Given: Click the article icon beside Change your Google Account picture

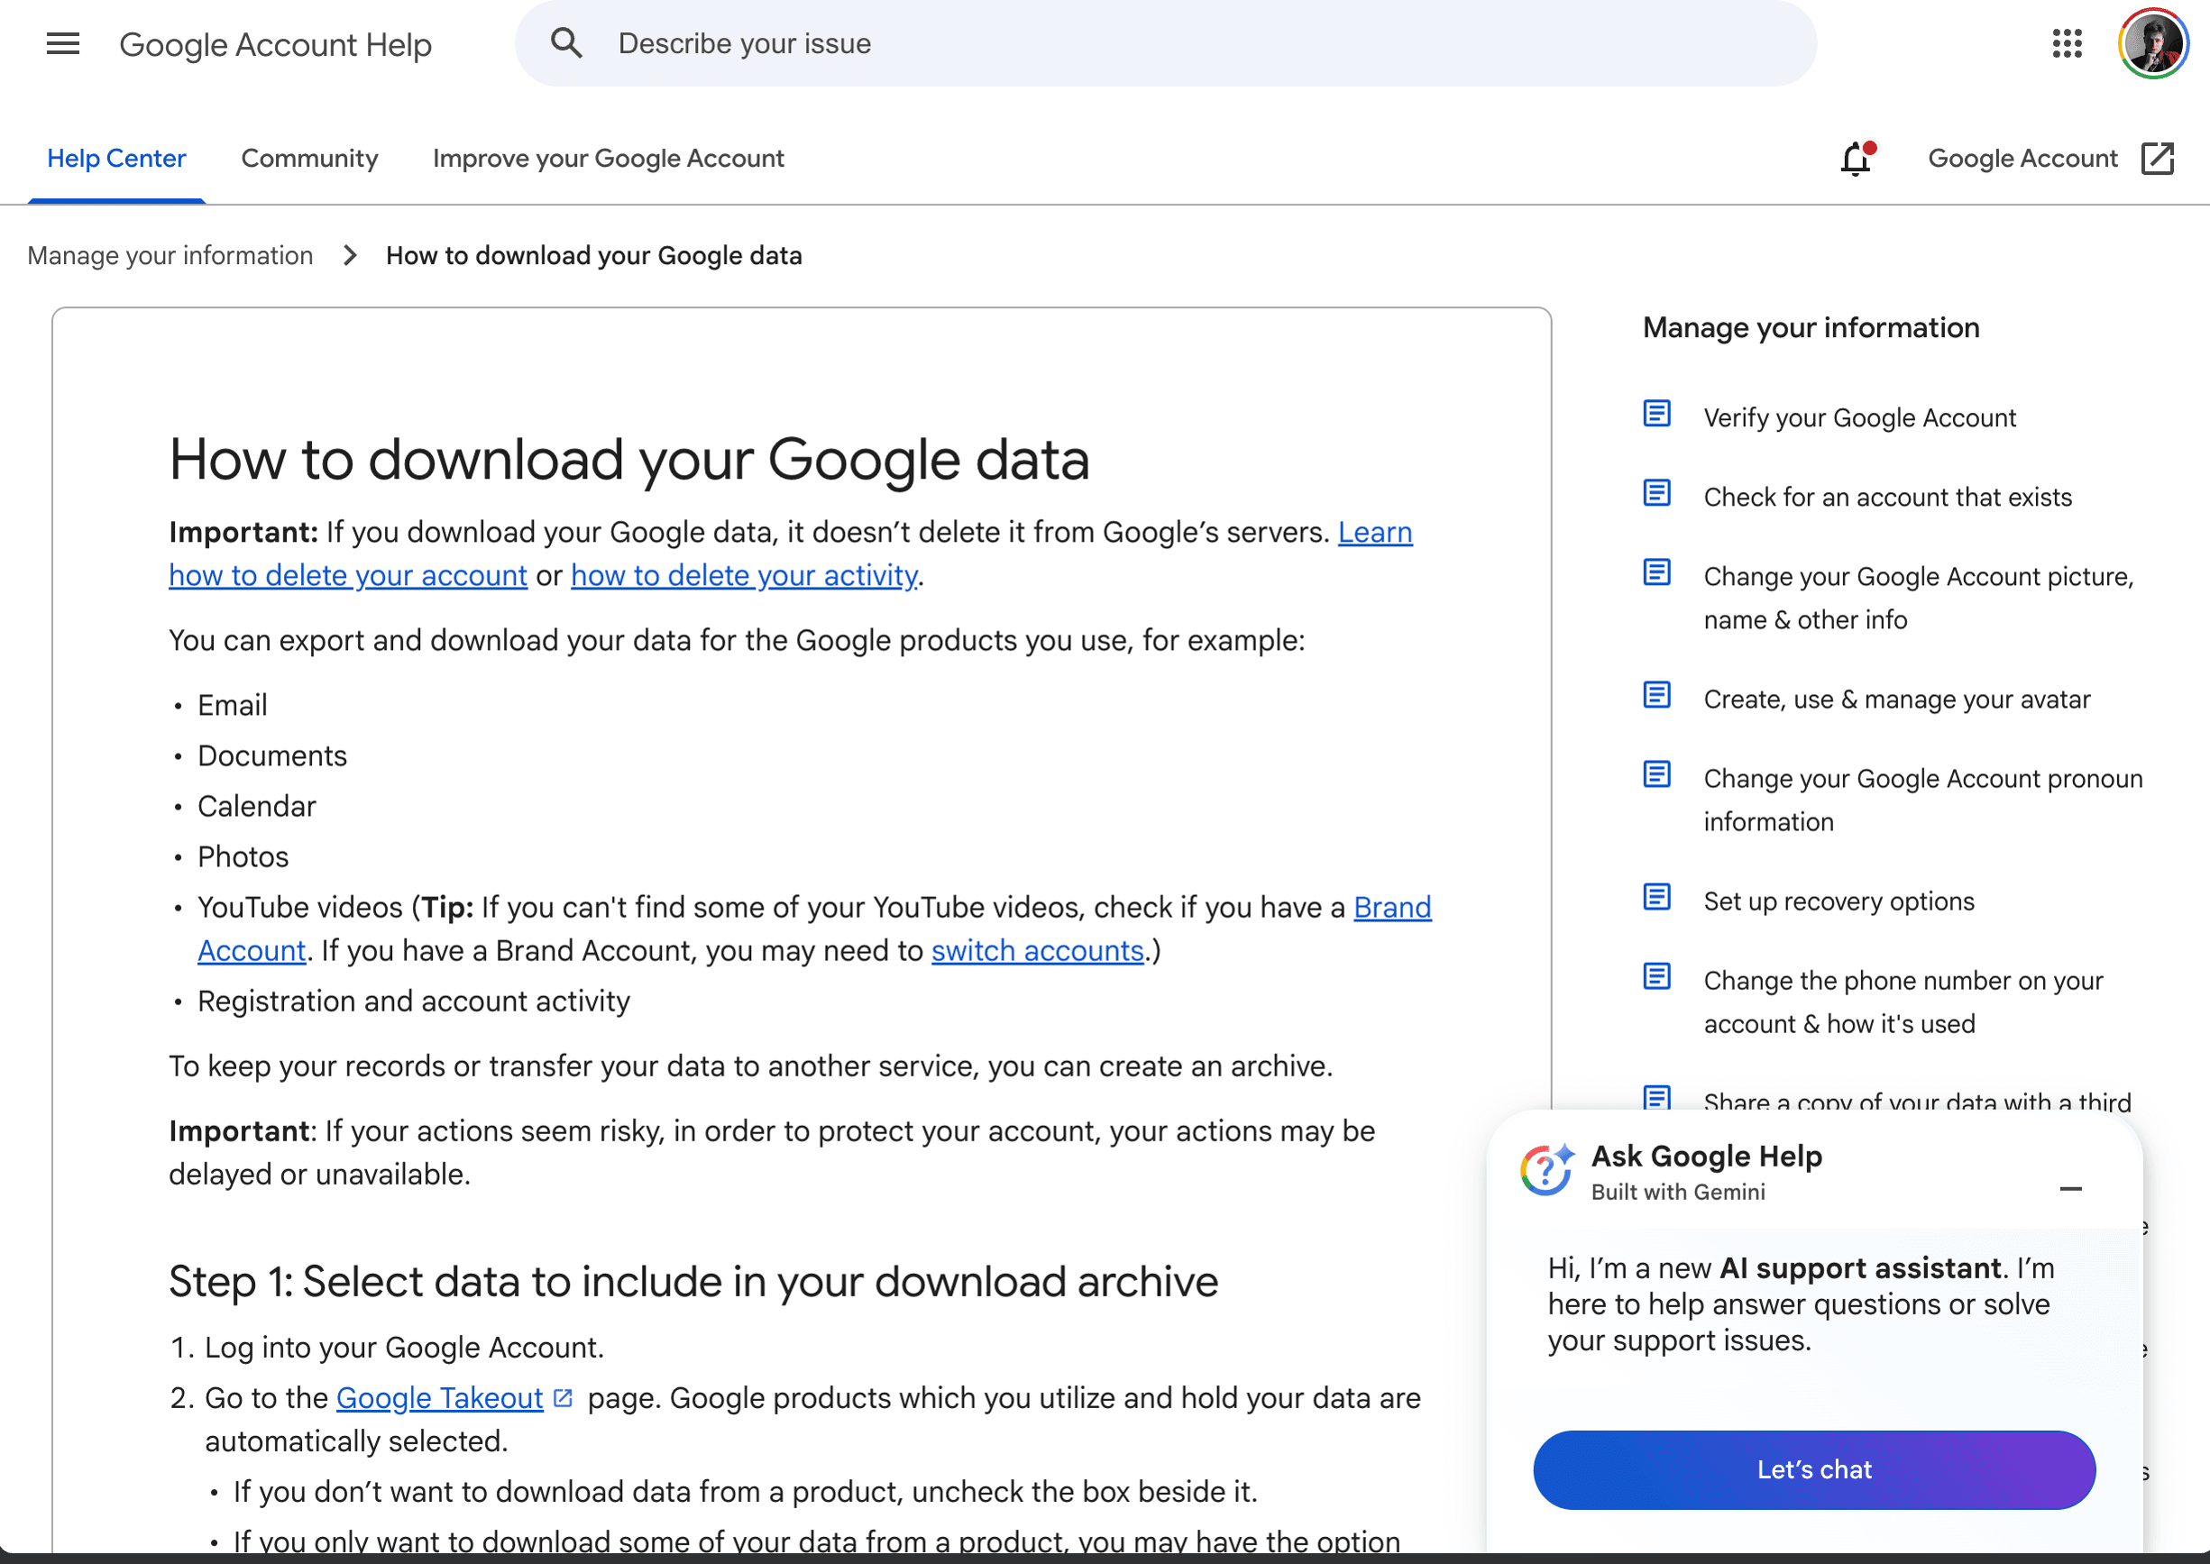Looking at the screenshot, I should [1656, 572].
